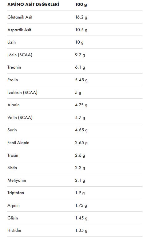Select the Histidin row label
This screenshot has height=238, width=163.
point(14,230)
